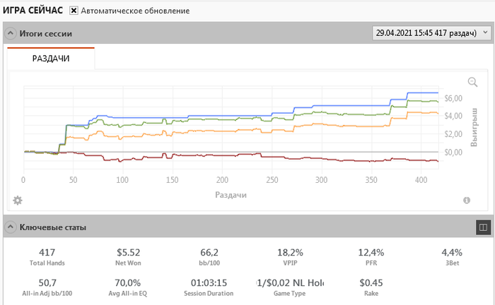Click the Session Duration stat value
The image size is (495, 305).
[x=209, y=282]
